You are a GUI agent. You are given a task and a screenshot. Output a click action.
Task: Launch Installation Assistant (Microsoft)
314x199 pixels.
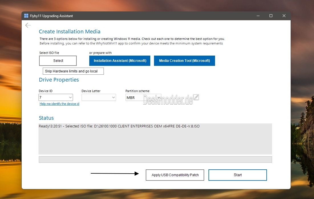point(120,61)
